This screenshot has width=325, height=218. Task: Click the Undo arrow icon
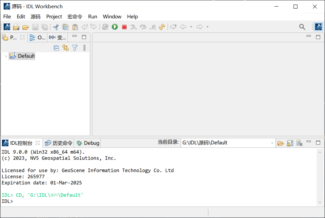coord(84,27)
